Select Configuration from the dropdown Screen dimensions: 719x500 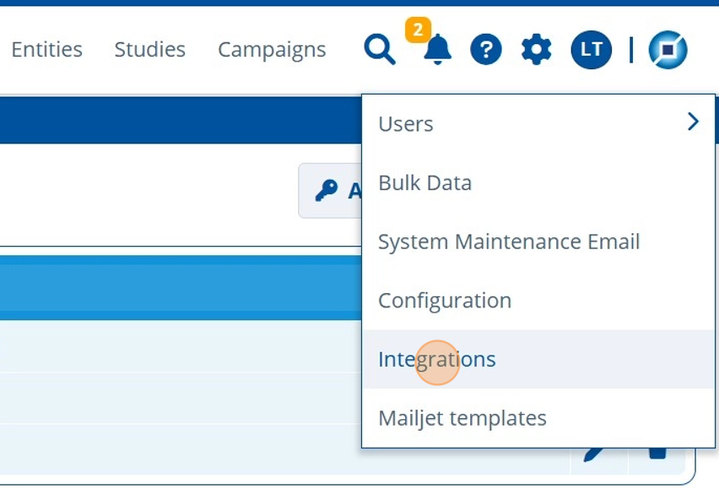point(445,301)
